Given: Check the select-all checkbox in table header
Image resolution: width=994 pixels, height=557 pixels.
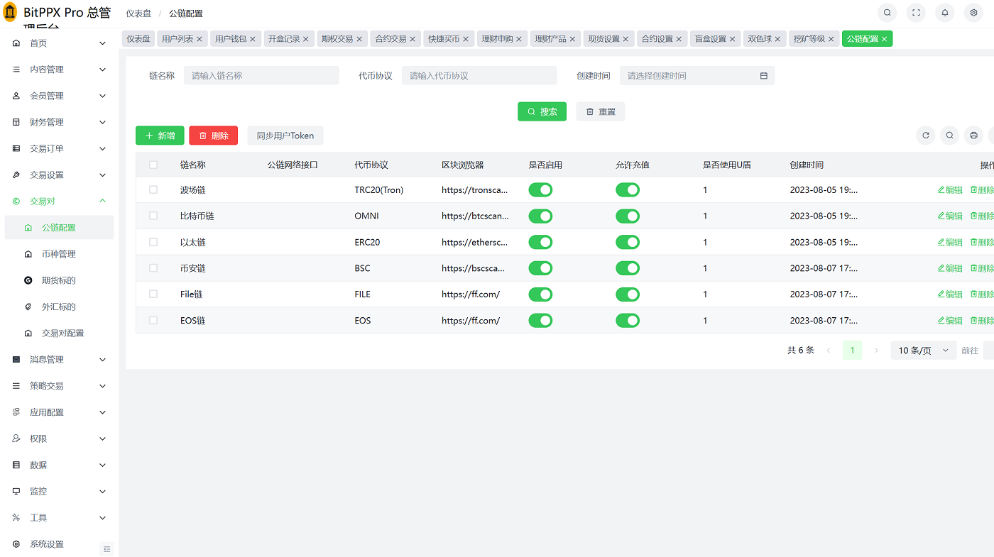Looking at the screenshot, I should coord(153,165).
